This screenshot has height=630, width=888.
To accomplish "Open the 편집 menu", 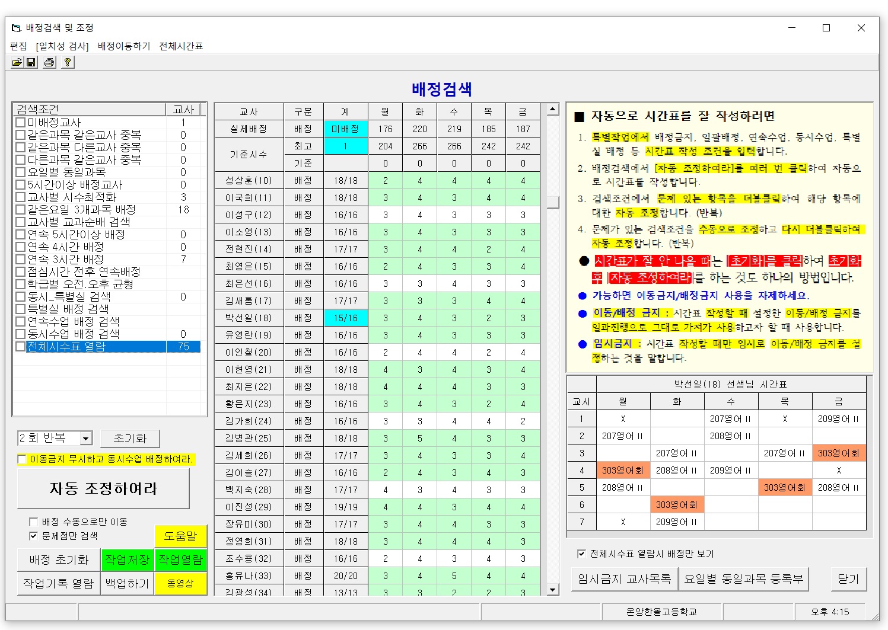I will tap(18, 46).
